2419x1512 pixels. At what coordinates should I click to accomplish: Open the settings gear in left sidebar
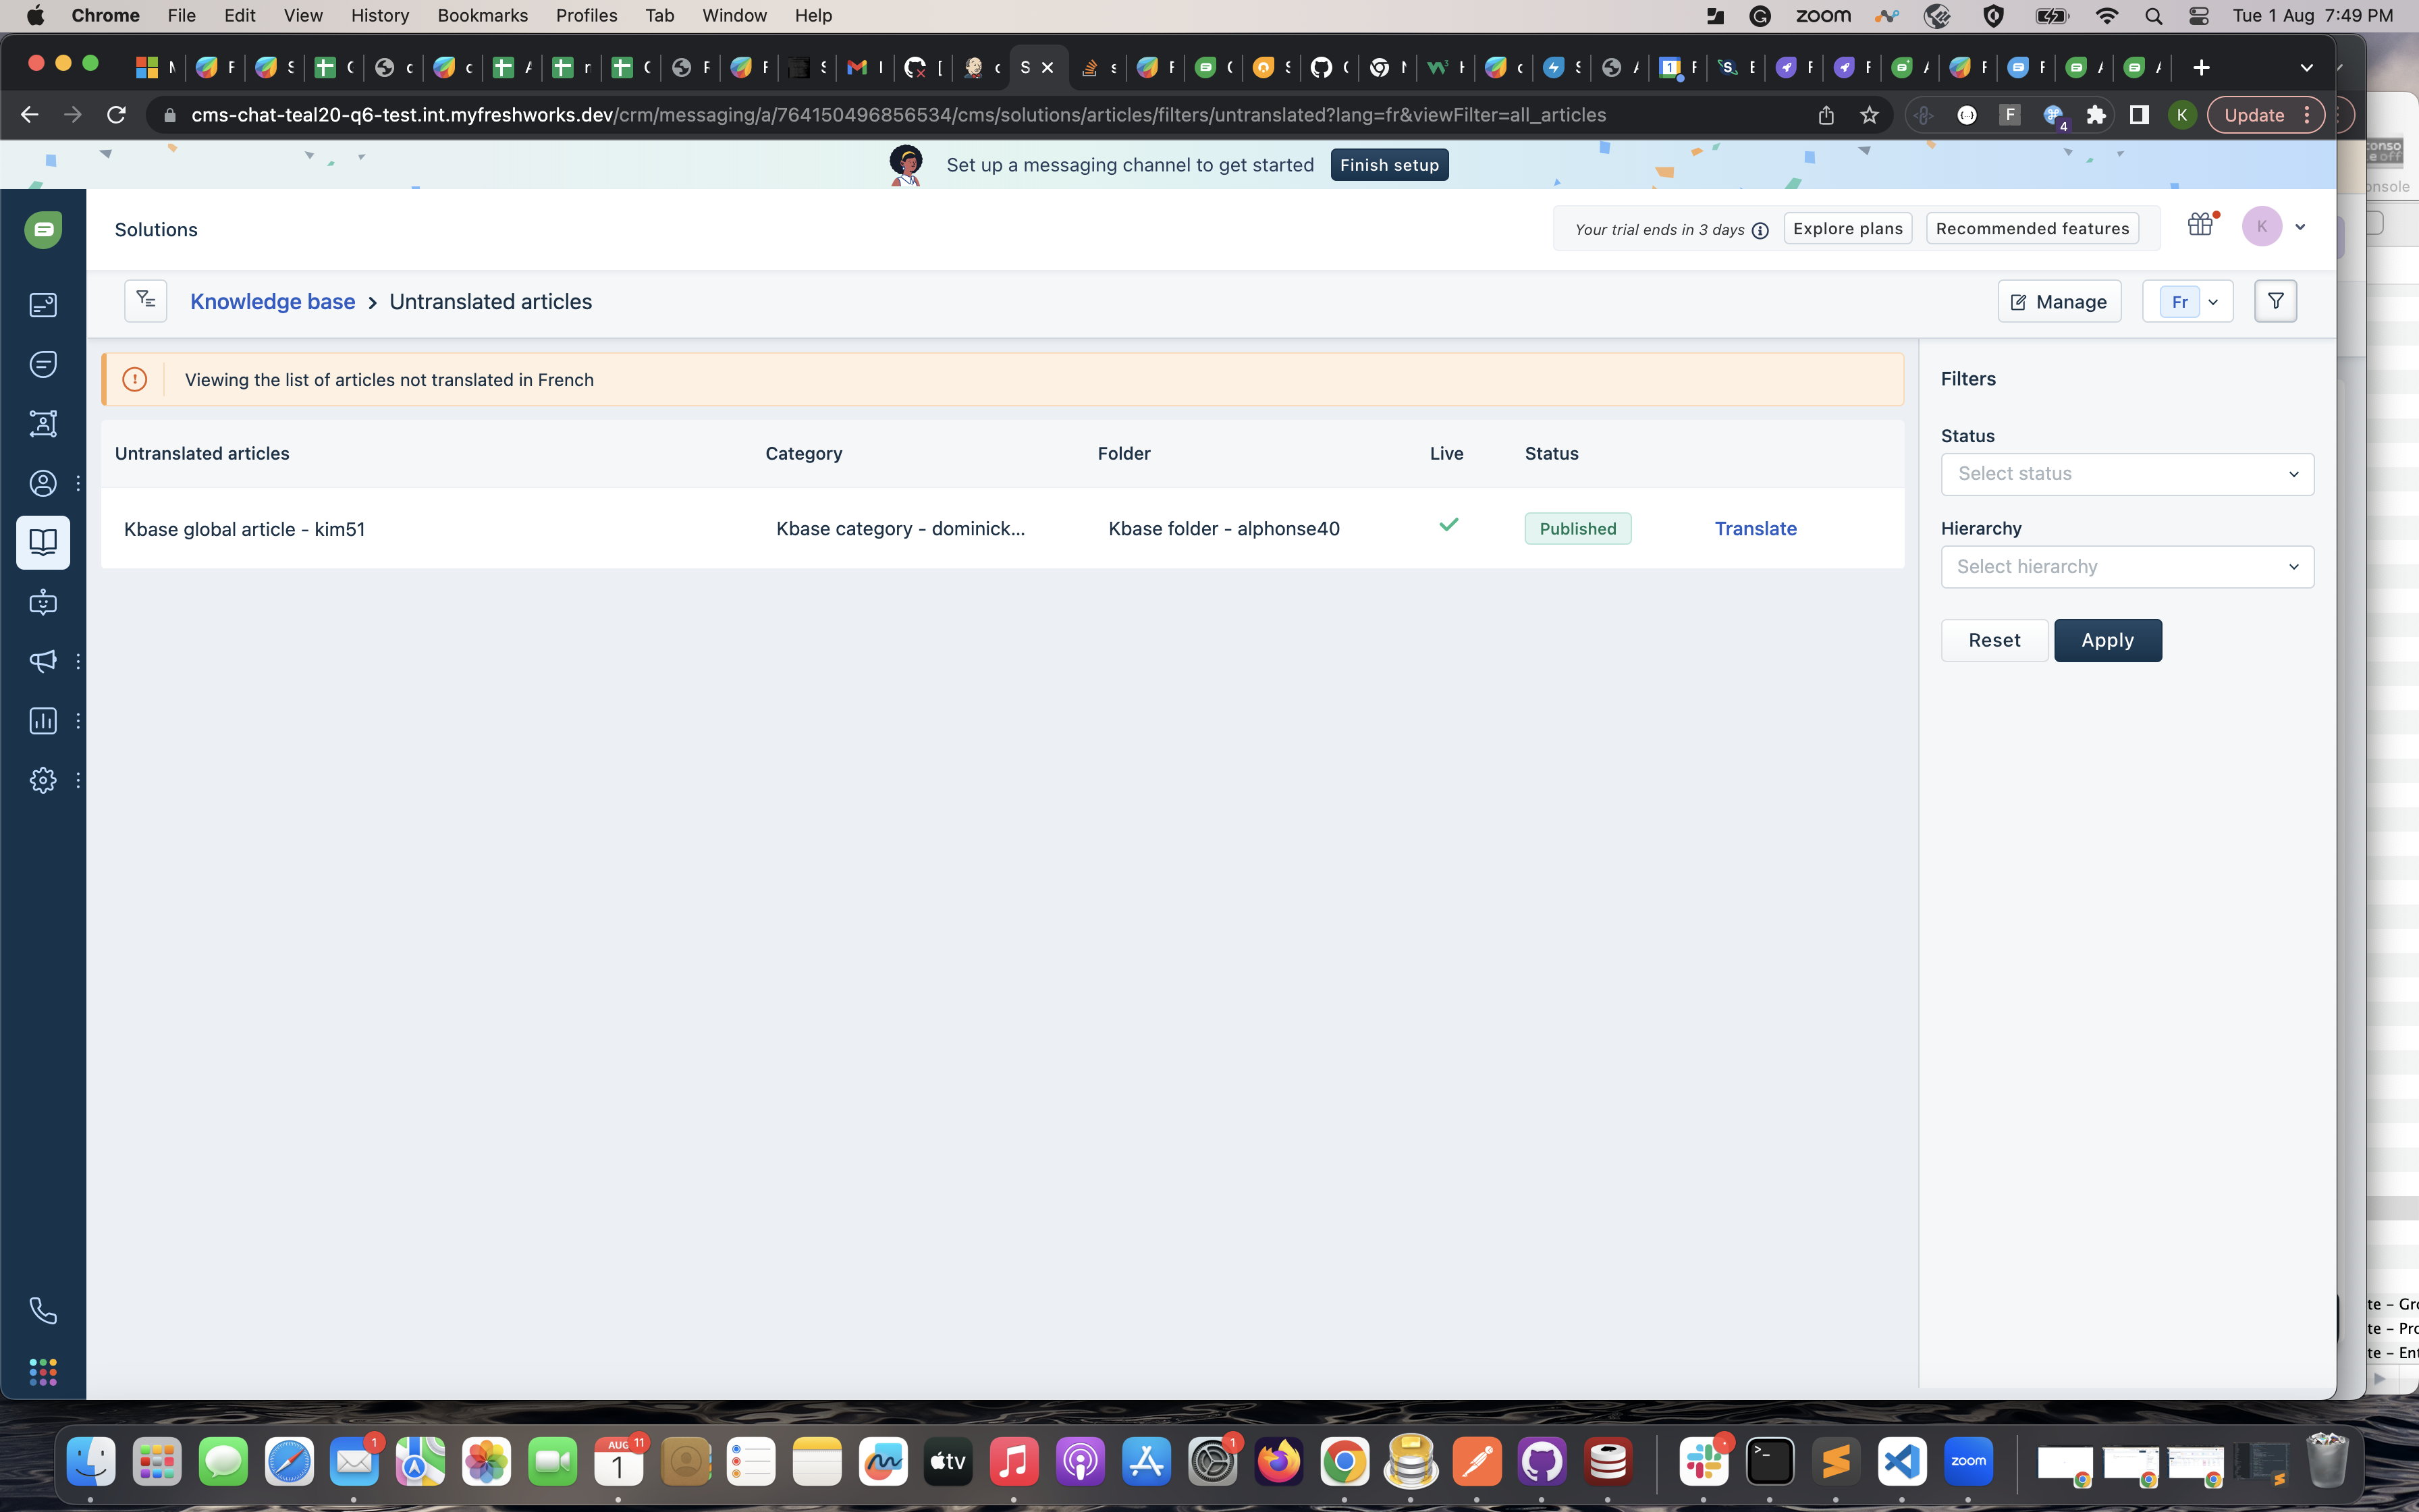(x=43, y=780)
